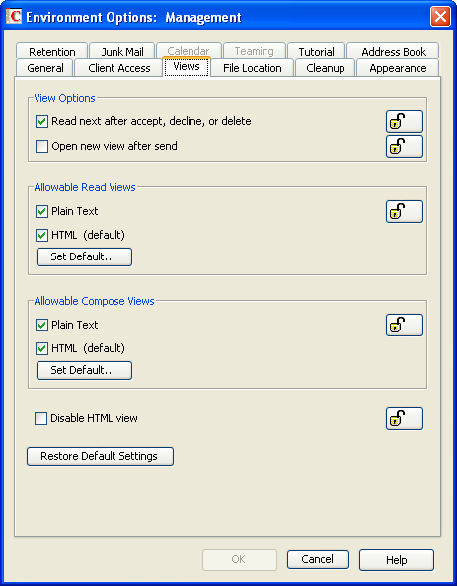Click padlock for Allowable Compose Views
Viewport: 457px width, 586px height.
(405, 326)
